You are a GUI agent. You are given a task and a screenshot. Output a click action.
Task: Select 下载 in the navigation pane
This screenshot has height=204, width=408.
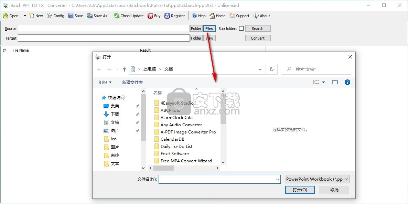(111, 114)
